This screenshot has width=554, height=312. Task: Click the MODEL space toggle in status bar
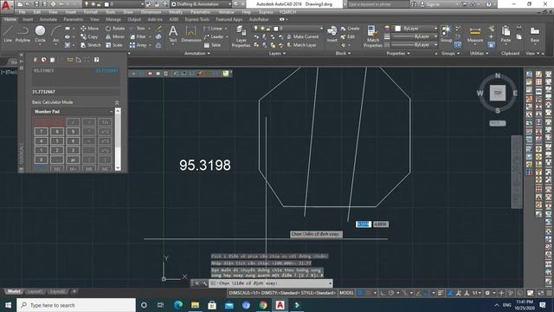[x=346, y=293]
